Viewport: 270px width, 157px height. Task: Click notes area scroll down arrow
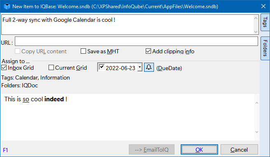point(257,132)
